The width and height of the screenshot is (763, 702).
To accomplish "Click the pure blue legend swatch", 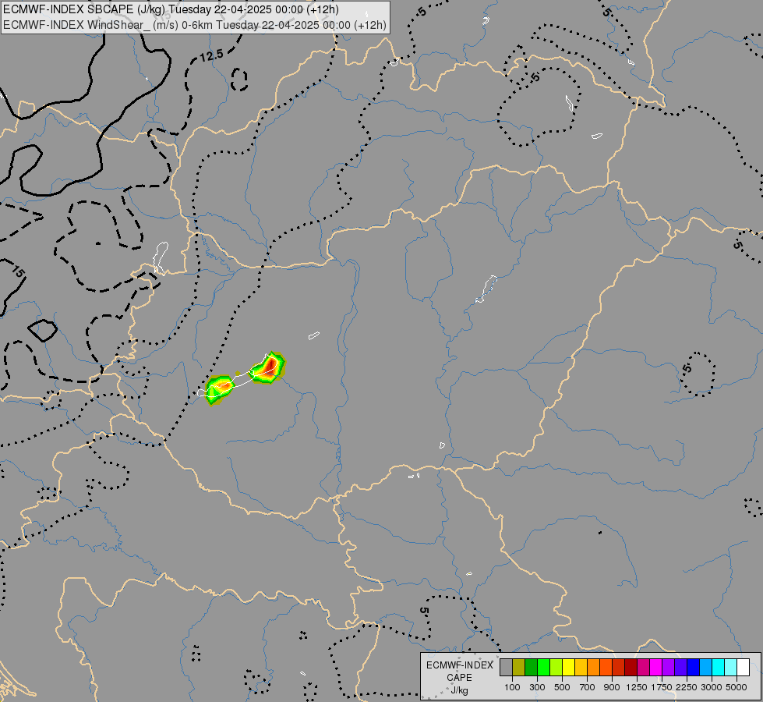I will click(x=693, y=667).
